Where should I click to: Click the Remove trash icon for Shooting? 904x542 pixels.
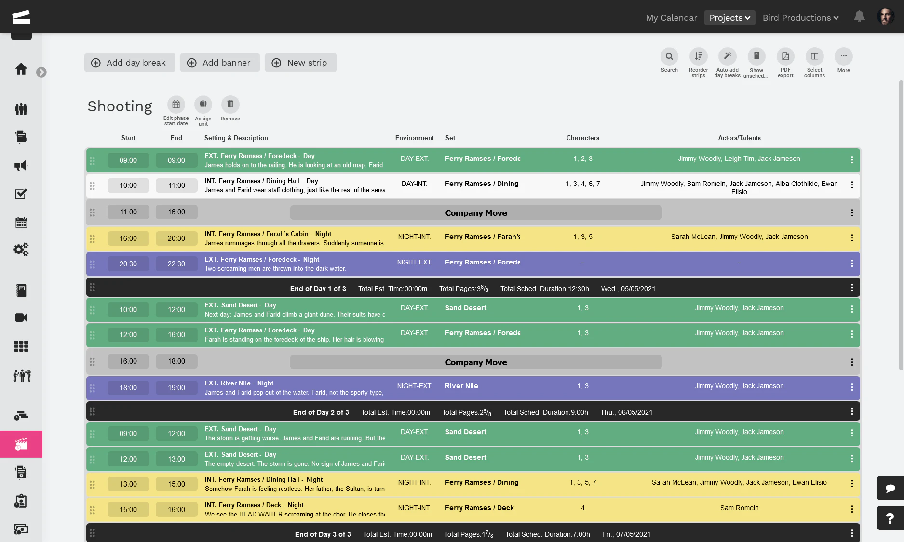(x=230, y=103)
